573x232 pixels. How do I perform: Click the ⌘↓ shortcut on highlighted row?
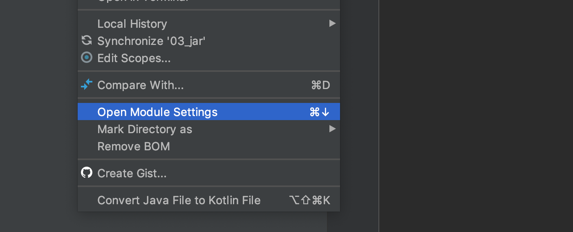pos(320,112)
